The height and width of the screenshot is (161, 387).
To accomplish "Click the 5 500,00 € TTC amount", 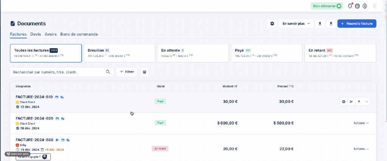I will [x=283, y=123].
